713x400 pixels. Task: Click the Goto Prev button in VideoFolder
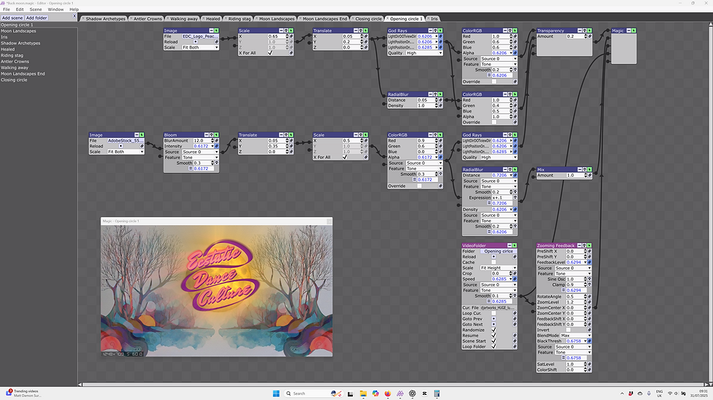click(x=493, y=319)
